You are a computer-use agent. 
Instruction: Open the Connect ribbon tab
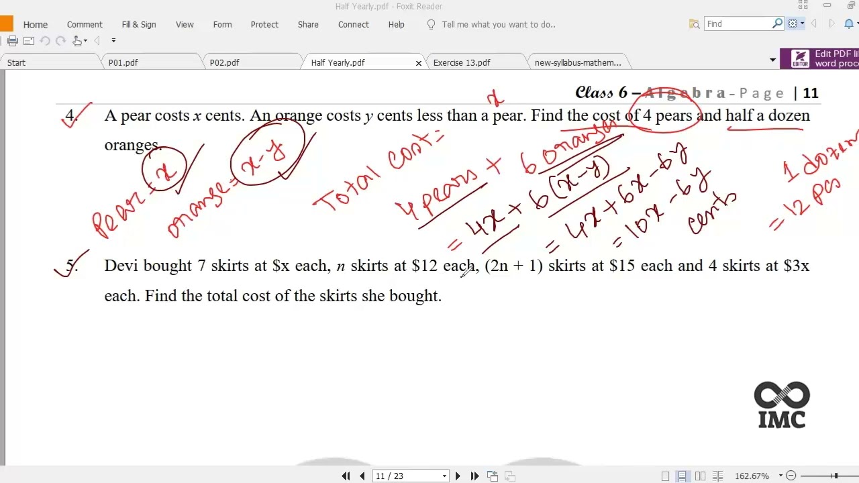coord(354,24)
